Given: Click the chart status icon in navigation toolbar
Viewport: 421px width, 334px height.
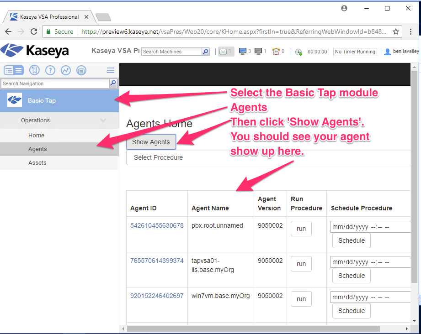Looking at the screenshot, I should click(x=66, y=71).
